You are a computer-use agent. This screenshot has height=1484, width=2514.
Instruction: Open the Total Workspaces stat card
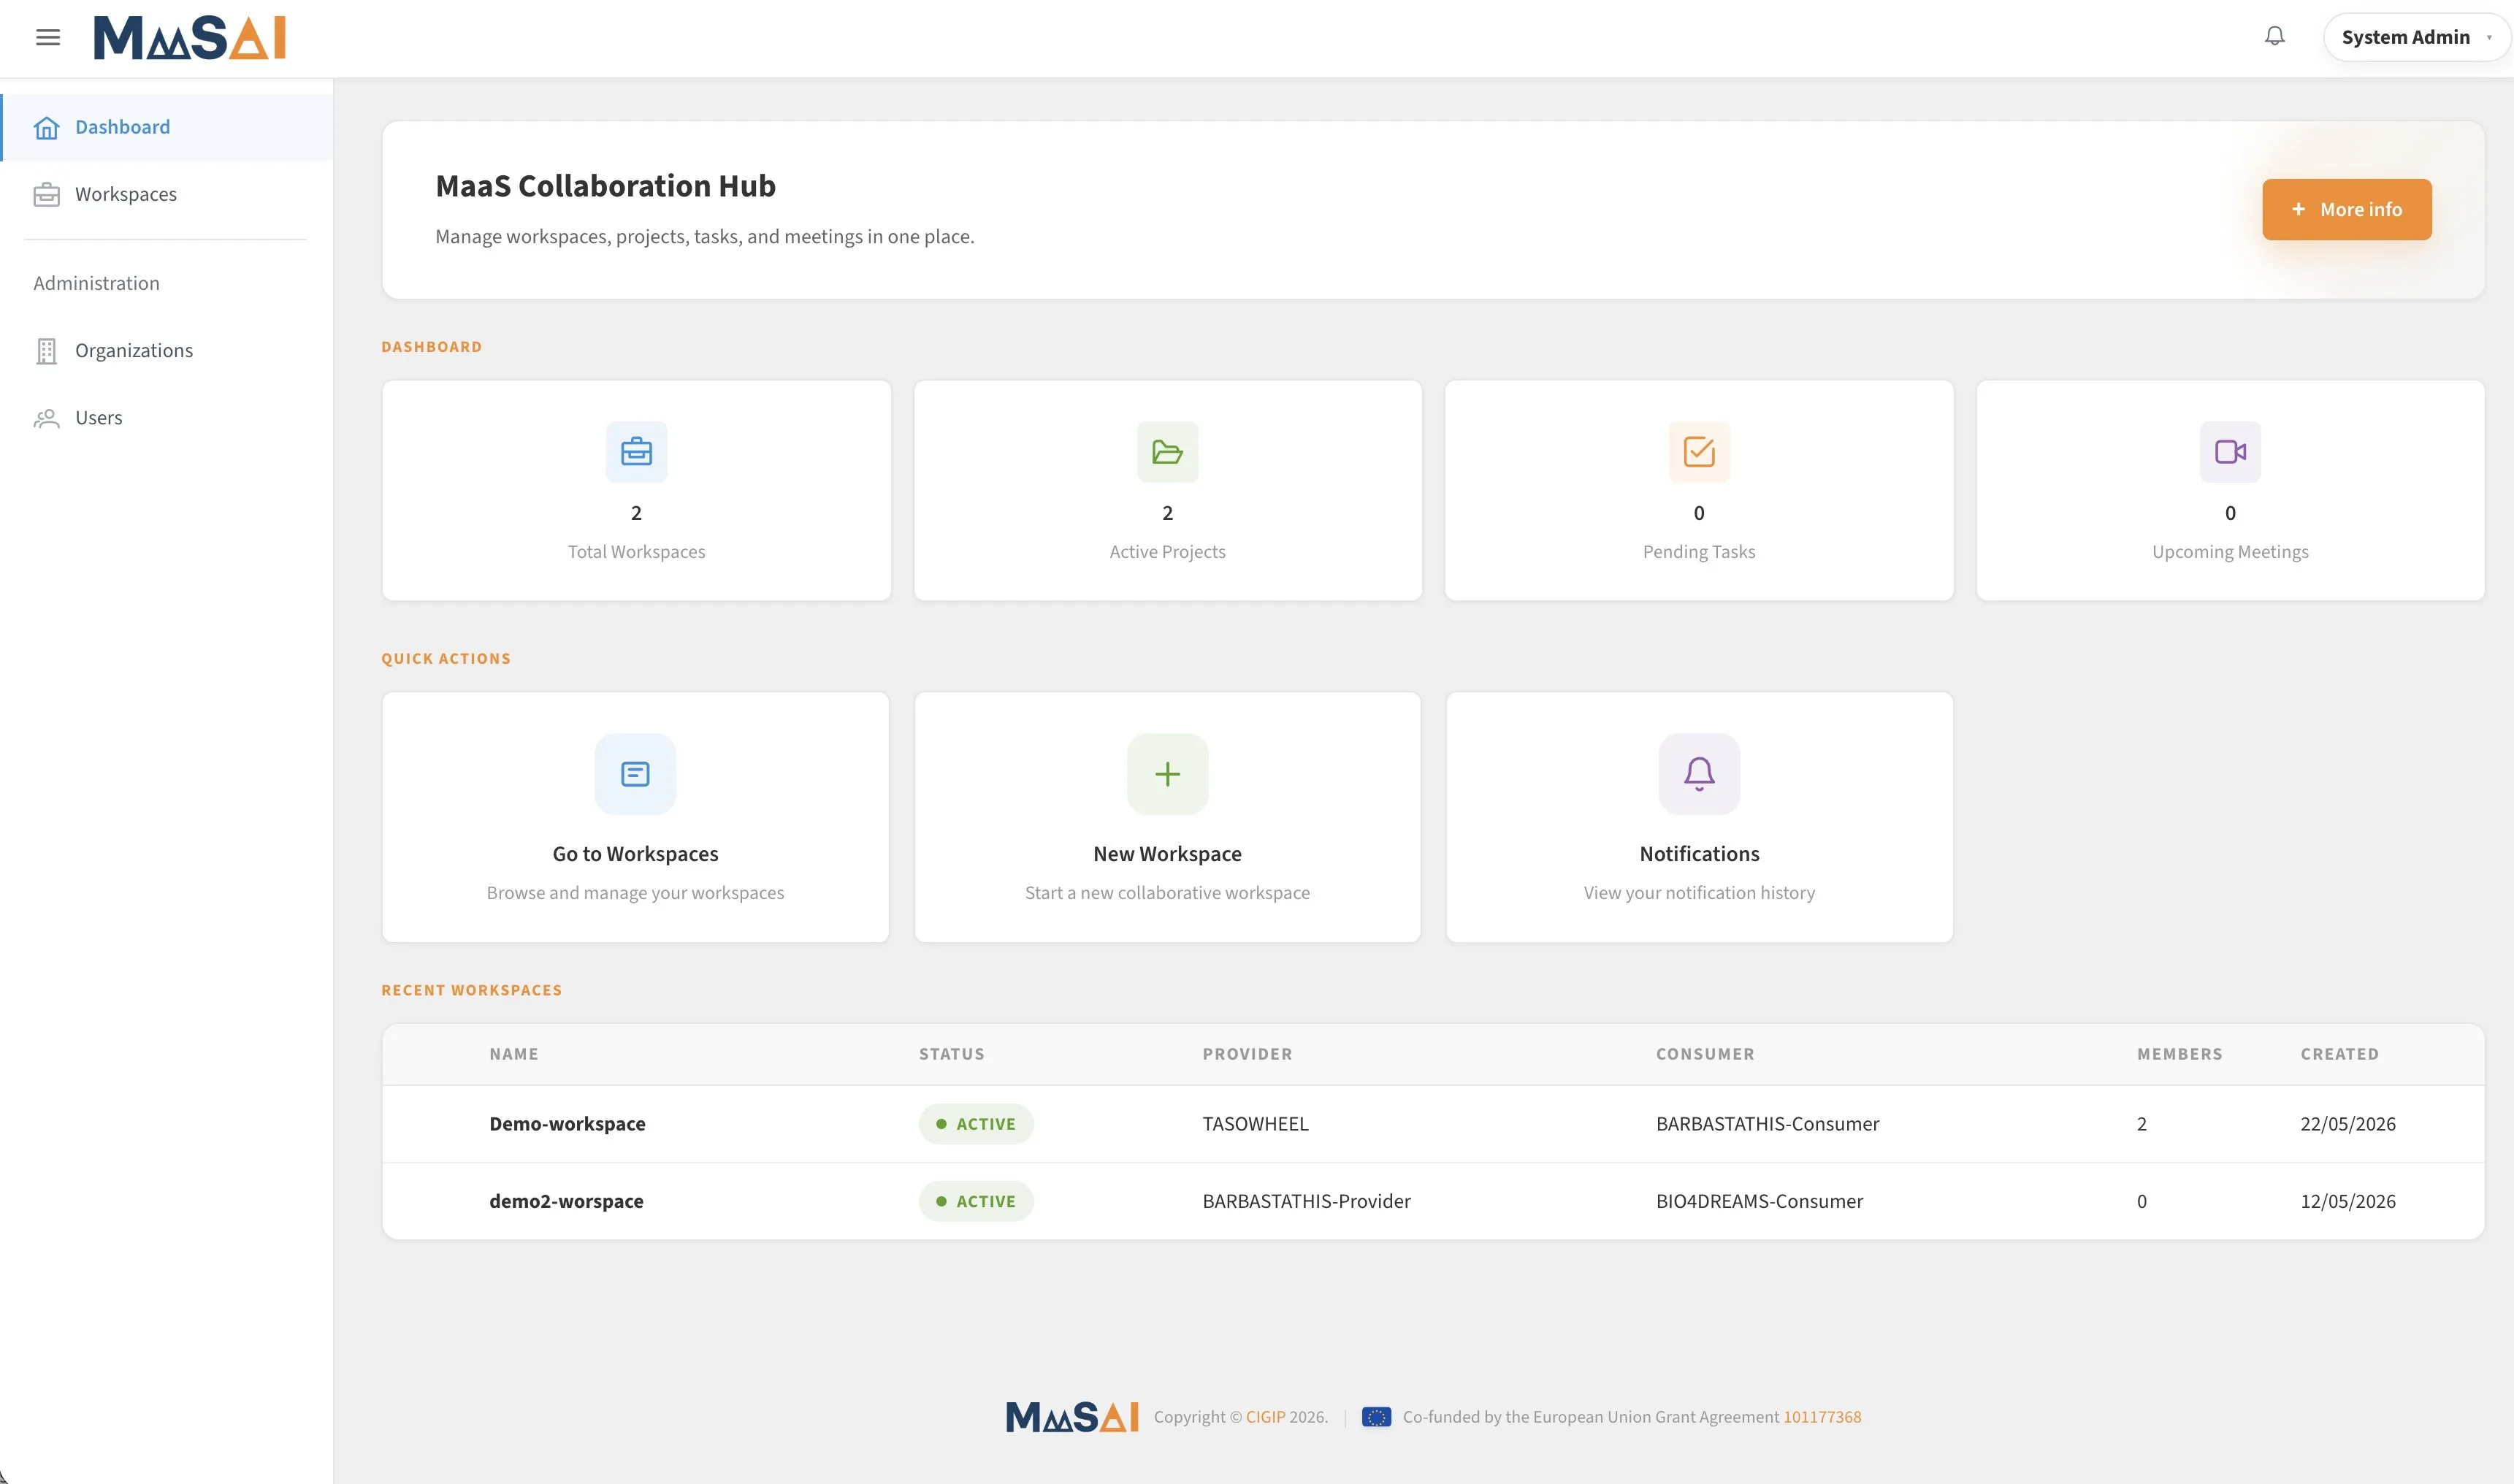click(636, 490)
